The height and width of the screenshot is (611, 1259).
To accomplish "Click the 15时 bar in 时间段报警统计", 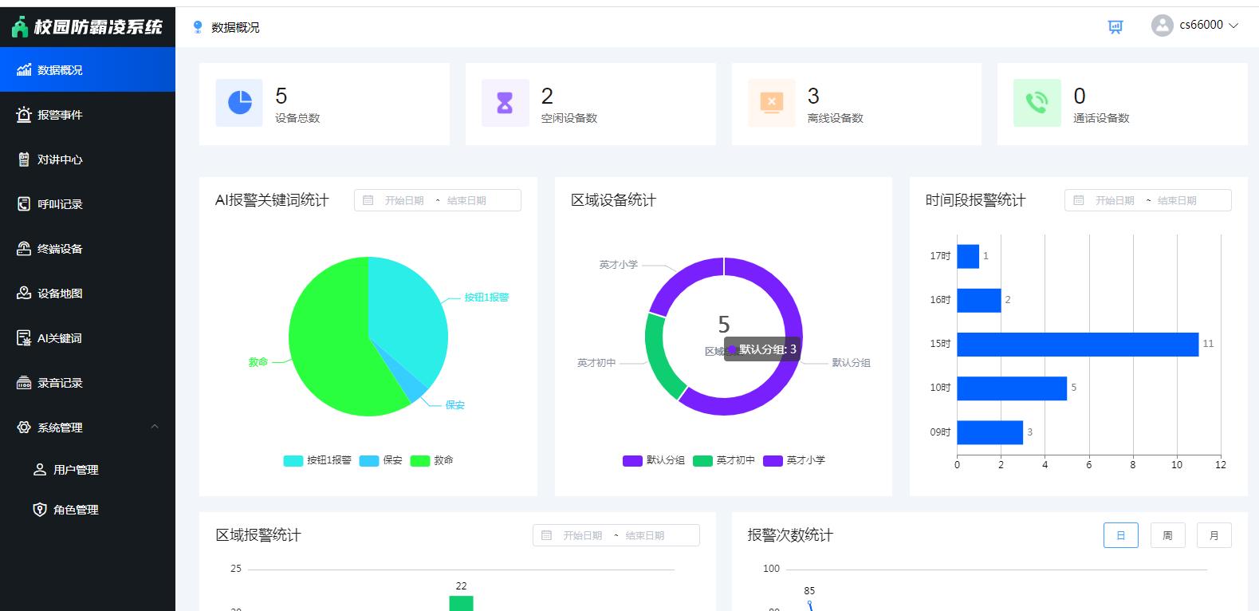I will 1077,345.
